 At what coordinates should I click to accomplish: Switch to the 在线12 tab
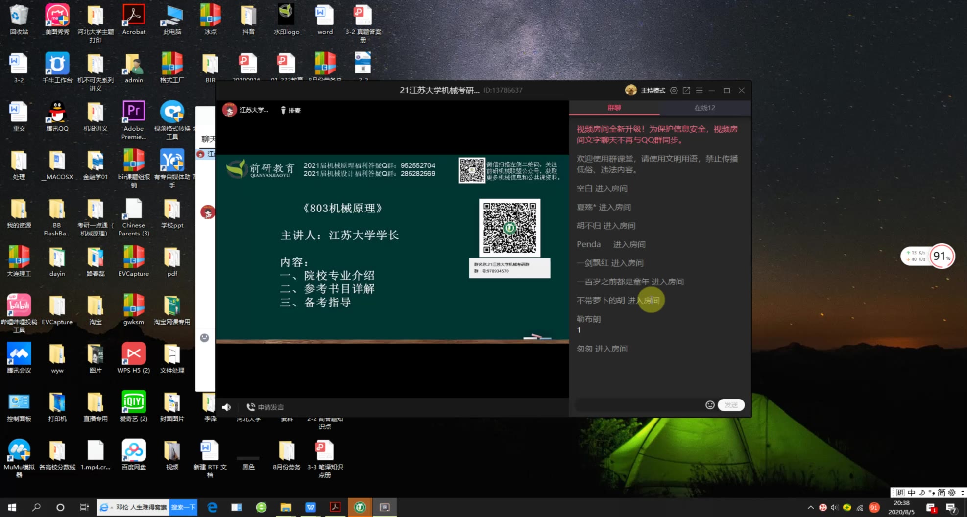point(704,108)
